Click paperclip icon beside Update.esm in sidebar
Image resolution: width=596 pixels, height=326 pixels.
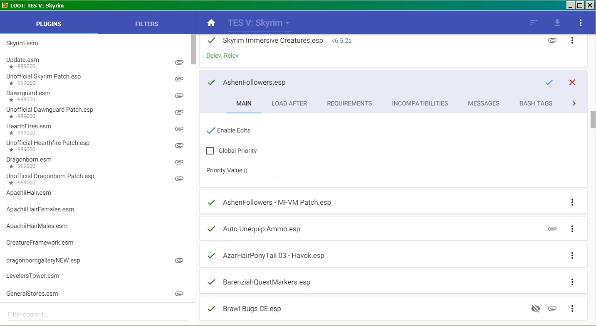(x=179, y=62)
